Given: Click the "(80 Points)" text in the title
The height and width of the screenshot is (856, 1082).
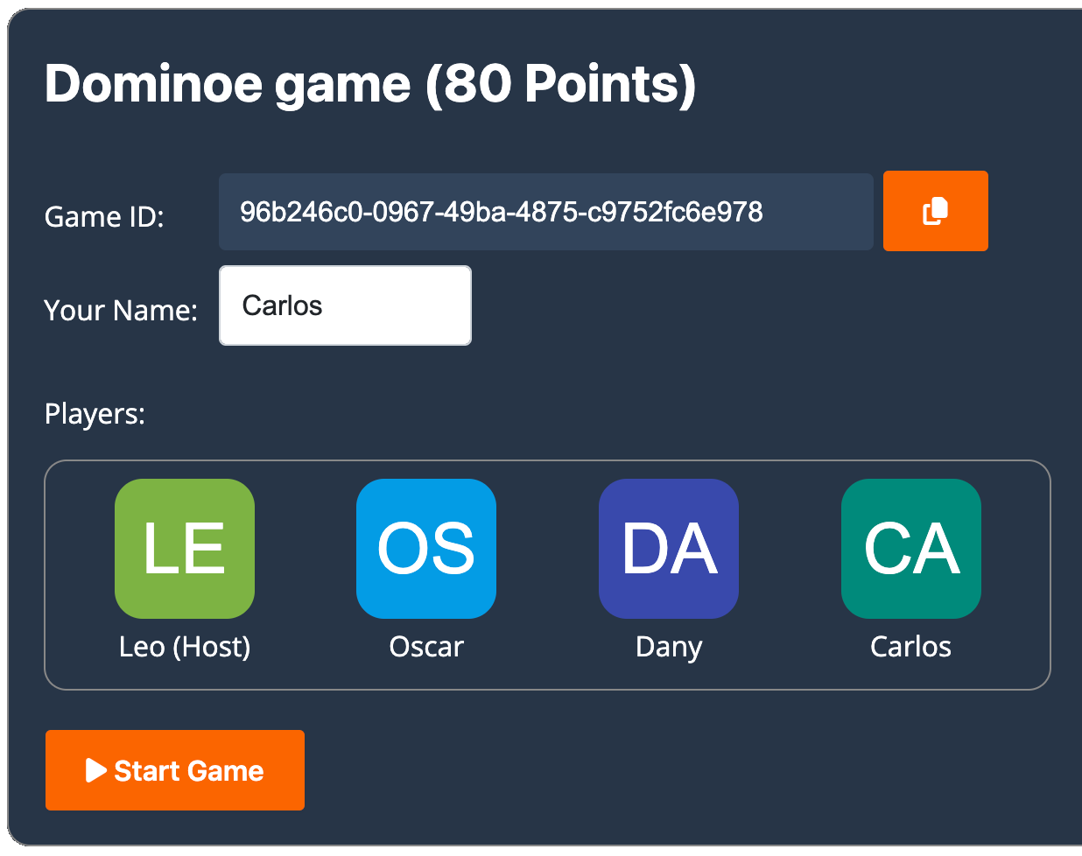Looking at the screenshot, I should pyautogui.click(x=560, y=84).
